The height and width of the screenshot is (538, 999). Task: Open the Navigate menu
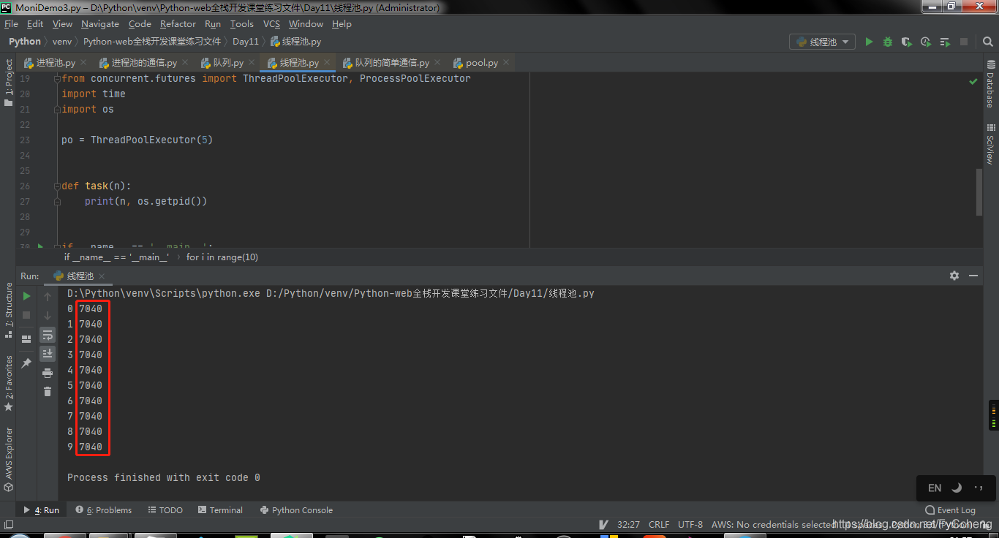(100, 24)
